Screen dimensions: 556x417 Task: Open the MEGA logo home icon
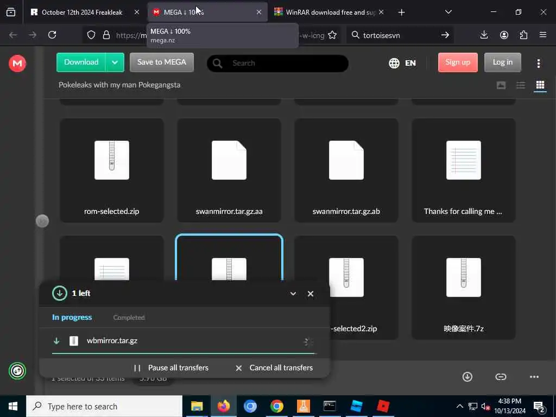click(17, 64)
